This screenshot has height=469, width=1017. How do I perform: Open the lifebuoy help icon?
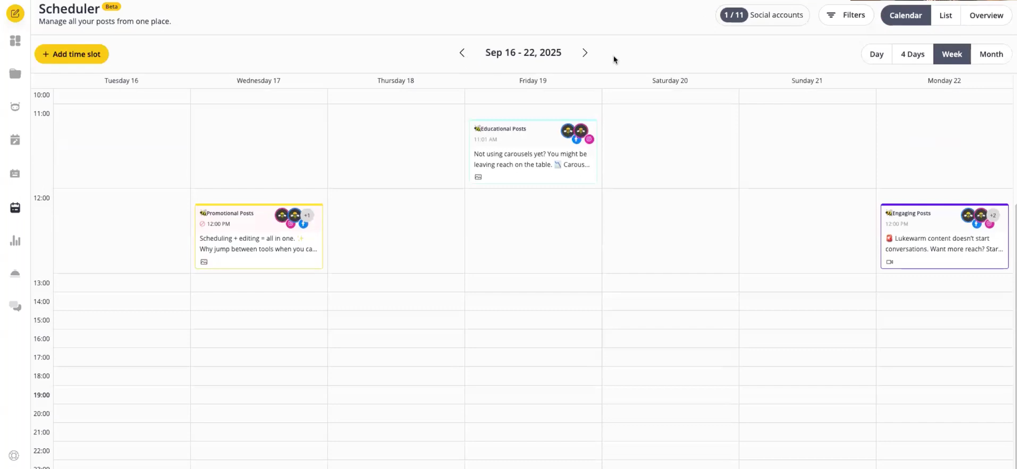14,455
